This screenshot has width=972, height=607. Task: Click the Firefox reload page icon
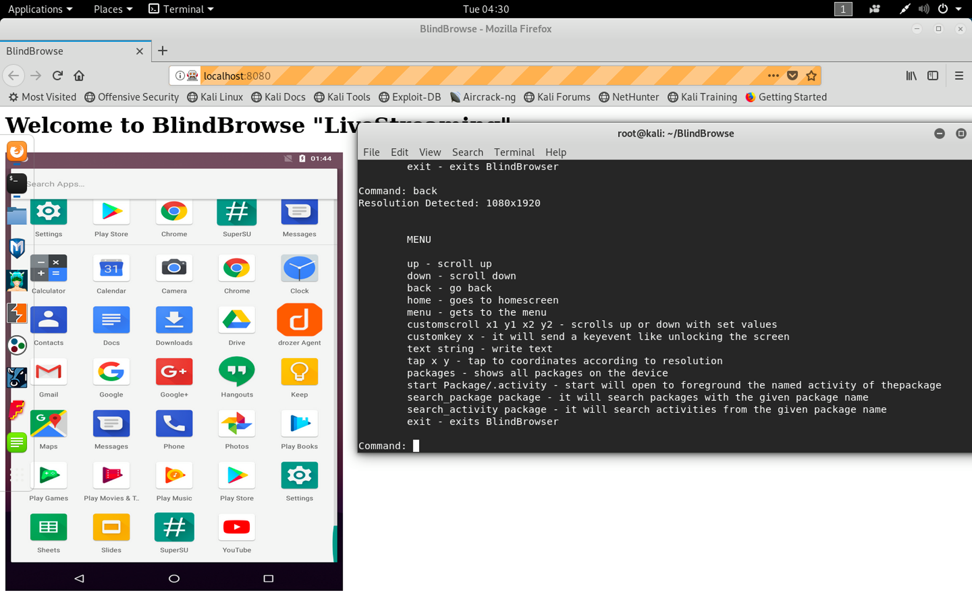click(57, 76)
